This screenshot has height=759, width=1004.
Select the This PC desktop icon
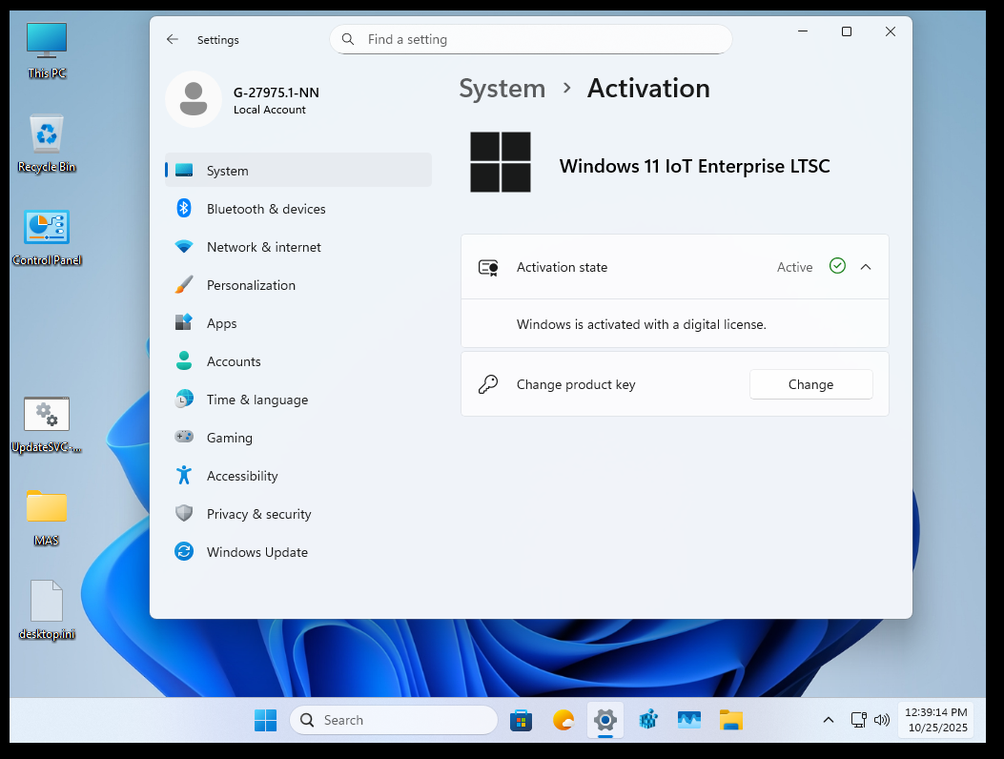47,51
